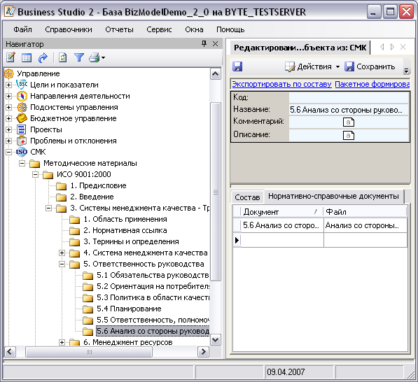
Task: Toggle the filter funnel icon in Navigator
Action: 79,57
